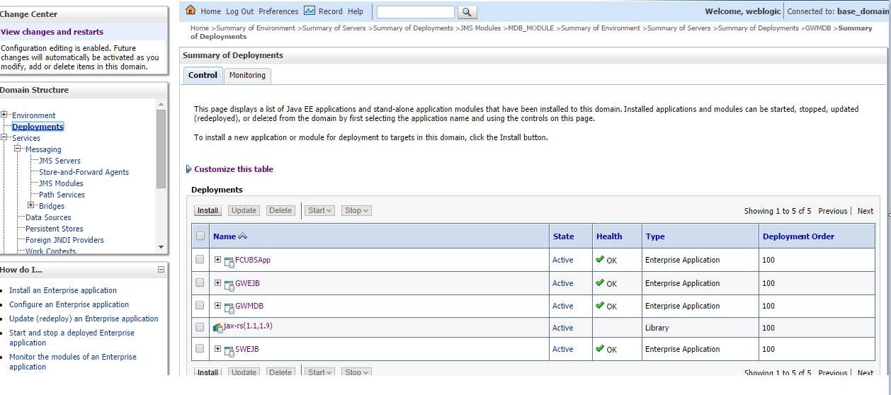Viewport: 891px width, 395px height.
Task: Open Data Sources tree item
Action: click(x=48, y=217)
